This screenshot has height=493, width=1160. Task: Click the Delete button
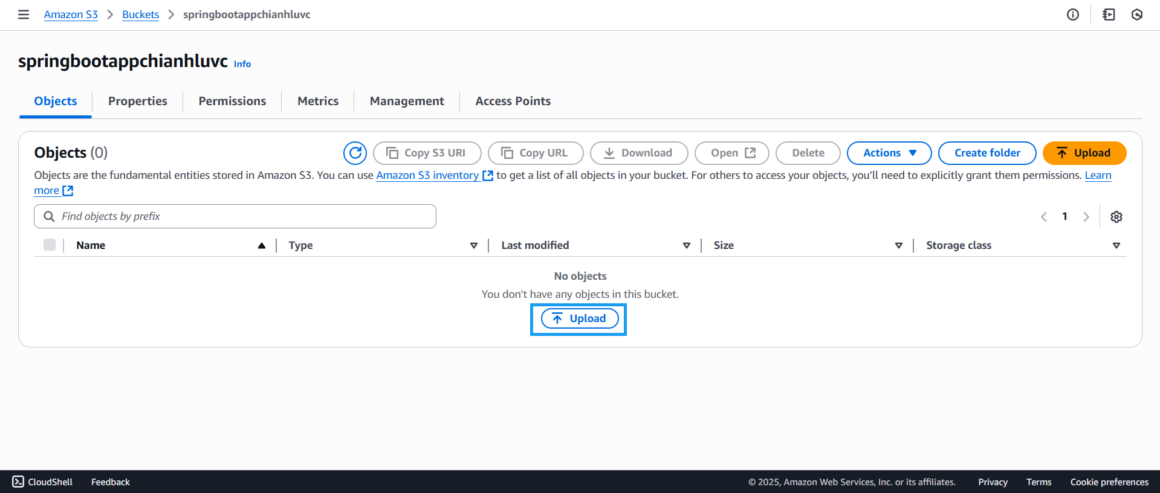pyautogui.click(x=808, y=153)
